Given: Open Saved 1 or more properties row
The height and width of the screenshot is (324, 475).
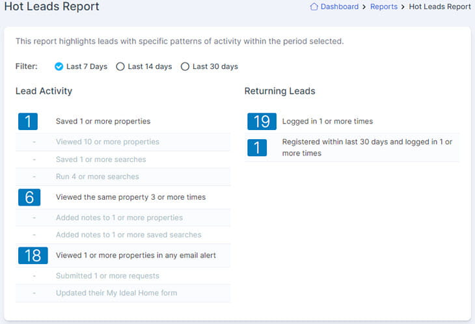Looking at the screenshot, I should (x=123, y=122).
